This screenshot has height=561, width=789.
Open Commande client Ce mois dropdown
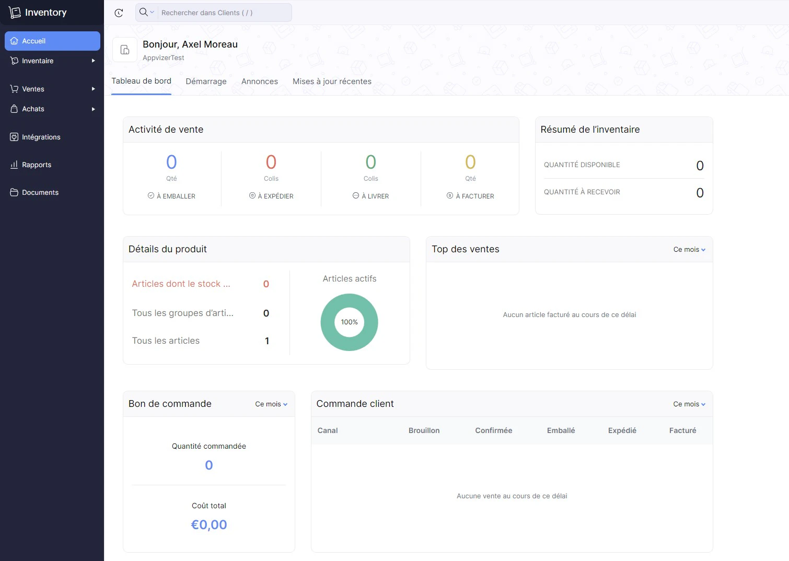689,404
